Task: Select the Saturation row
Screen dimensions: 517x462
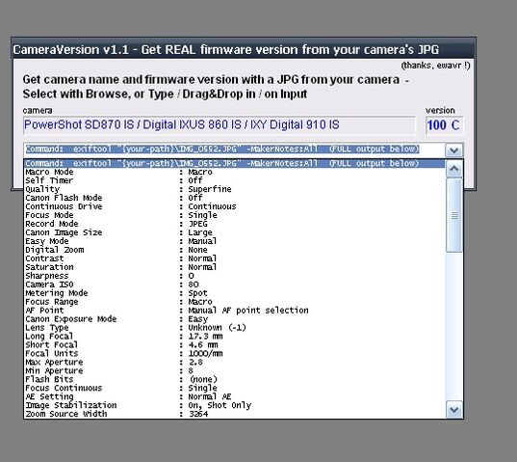Action: (x=234, y=267)
